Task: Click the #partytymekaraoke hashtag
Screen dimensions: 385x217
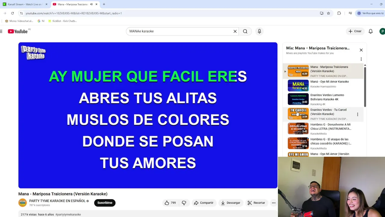Action: click(x=68, y=215)
